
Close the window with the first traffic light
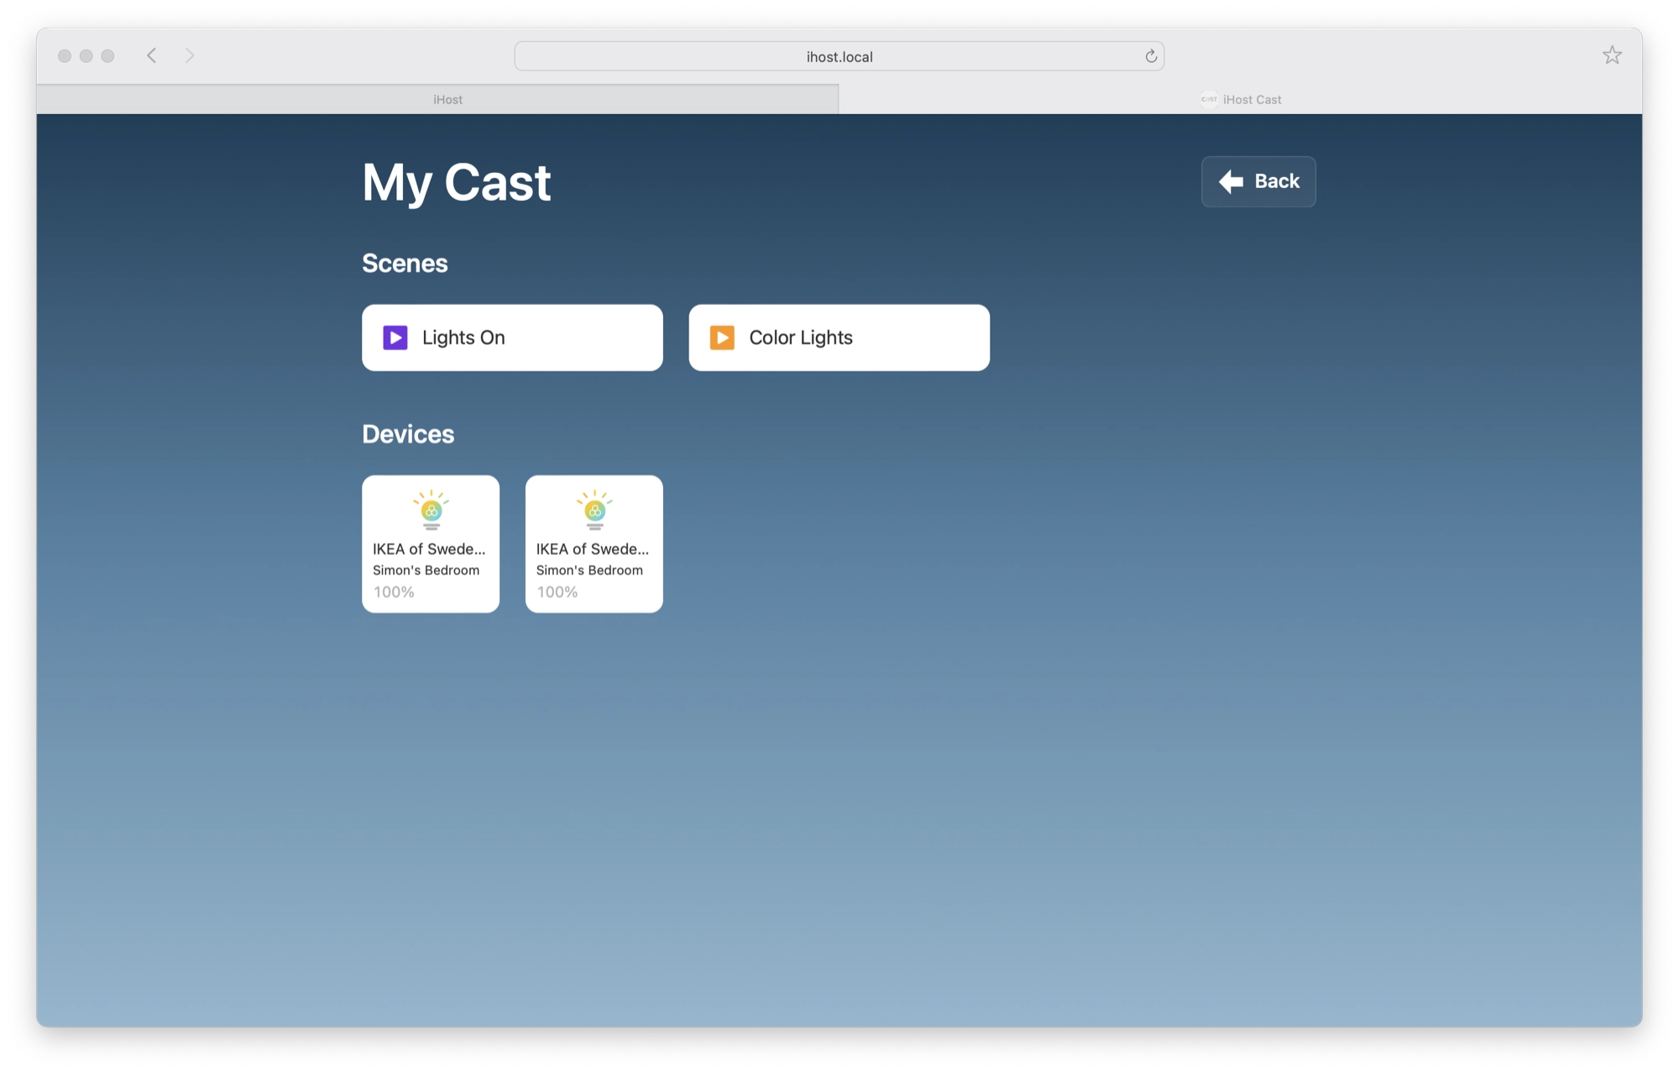click(65, 55)
